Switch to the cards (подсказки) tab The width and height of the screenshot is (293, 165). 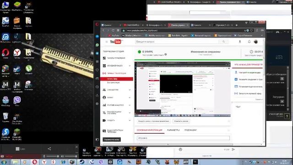click(x=190, y=130)
